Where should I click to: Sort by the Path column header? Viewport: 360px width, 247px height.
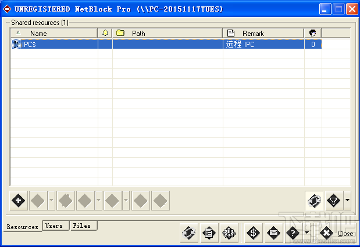click(167, 34)
